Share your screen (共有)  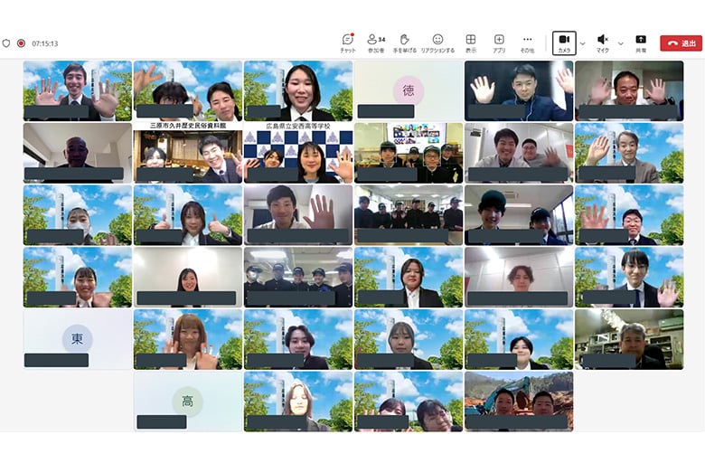[641, 43]
